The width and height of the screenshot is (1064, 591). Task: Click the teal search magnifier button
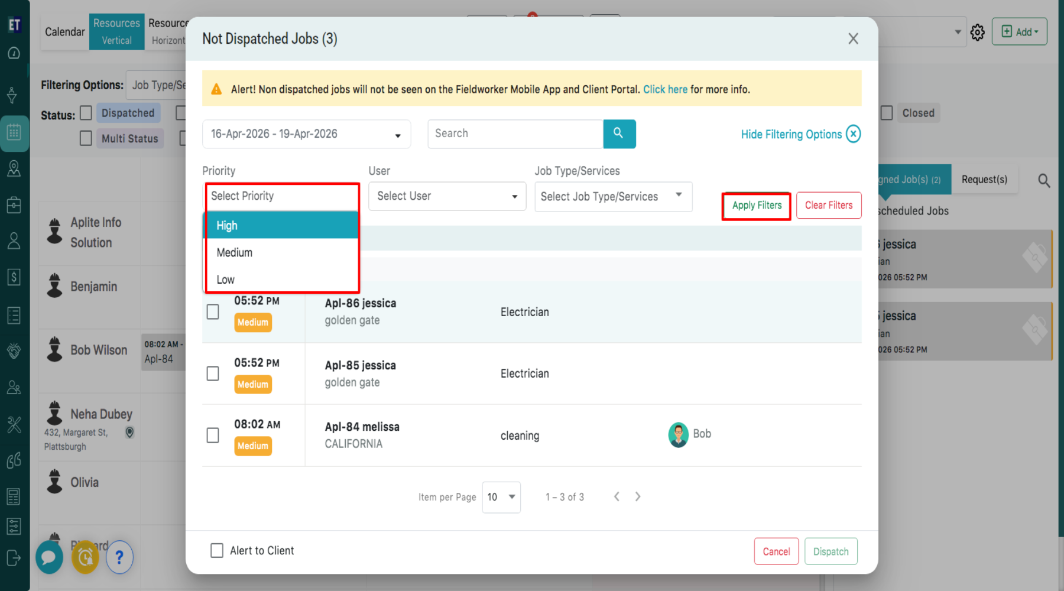[x=619, y=134]
